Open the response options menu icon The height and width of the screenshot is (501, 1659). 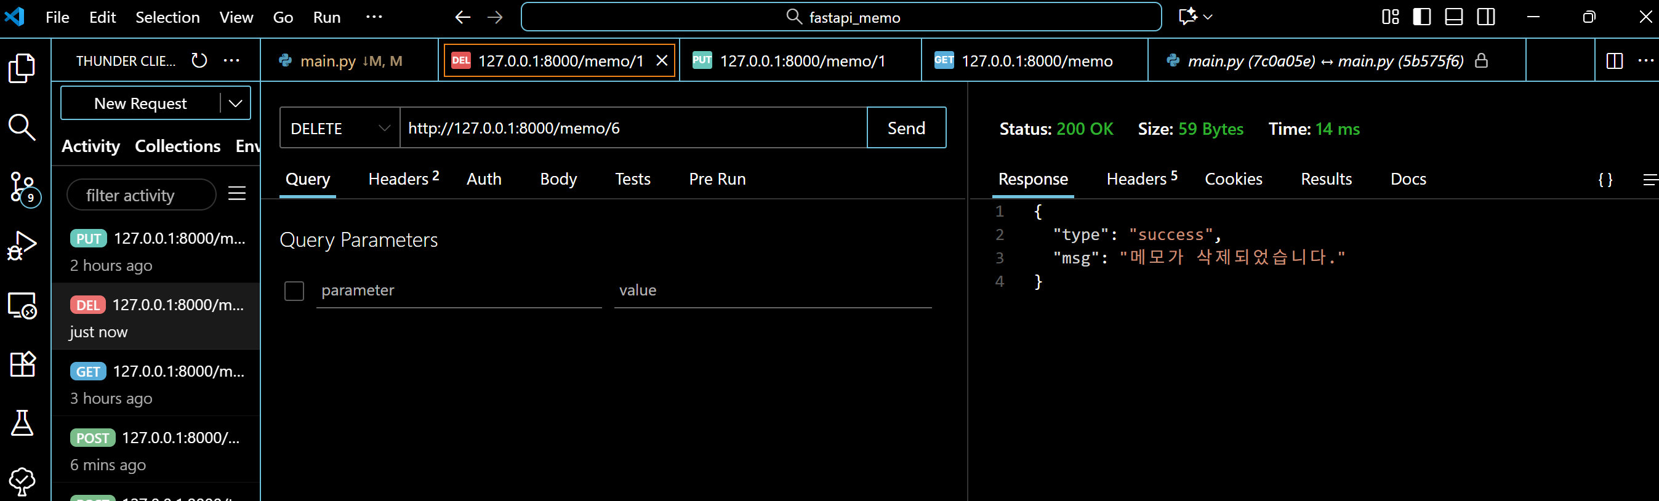pyautogui.click(x=1650, y=180)
